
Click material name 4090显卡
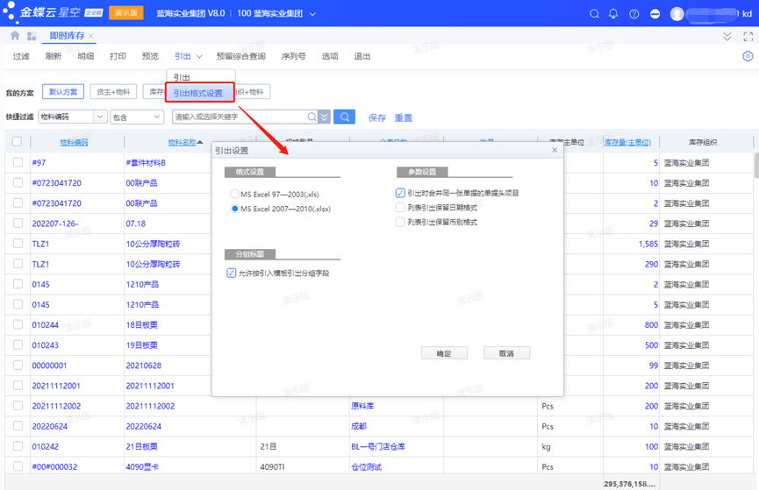tap(142, 467)
